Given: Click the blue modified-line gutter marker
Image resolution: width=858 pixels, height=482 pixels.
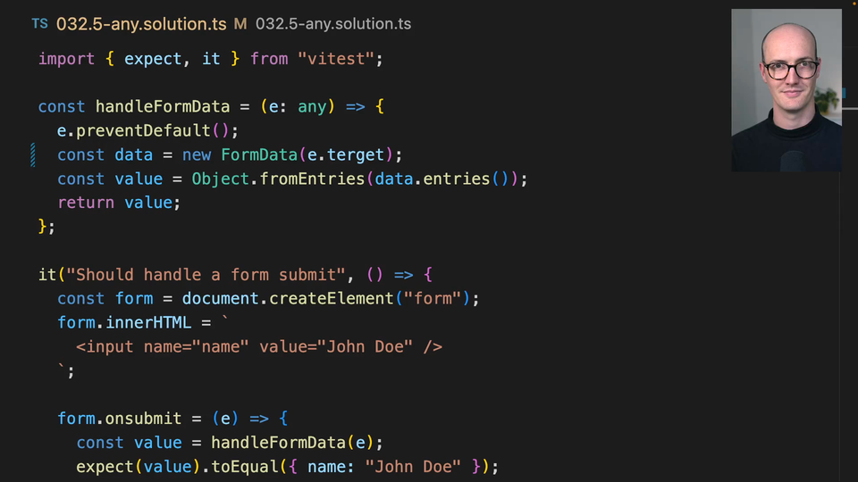Looking at the screenshot, I should pos(33,155).
